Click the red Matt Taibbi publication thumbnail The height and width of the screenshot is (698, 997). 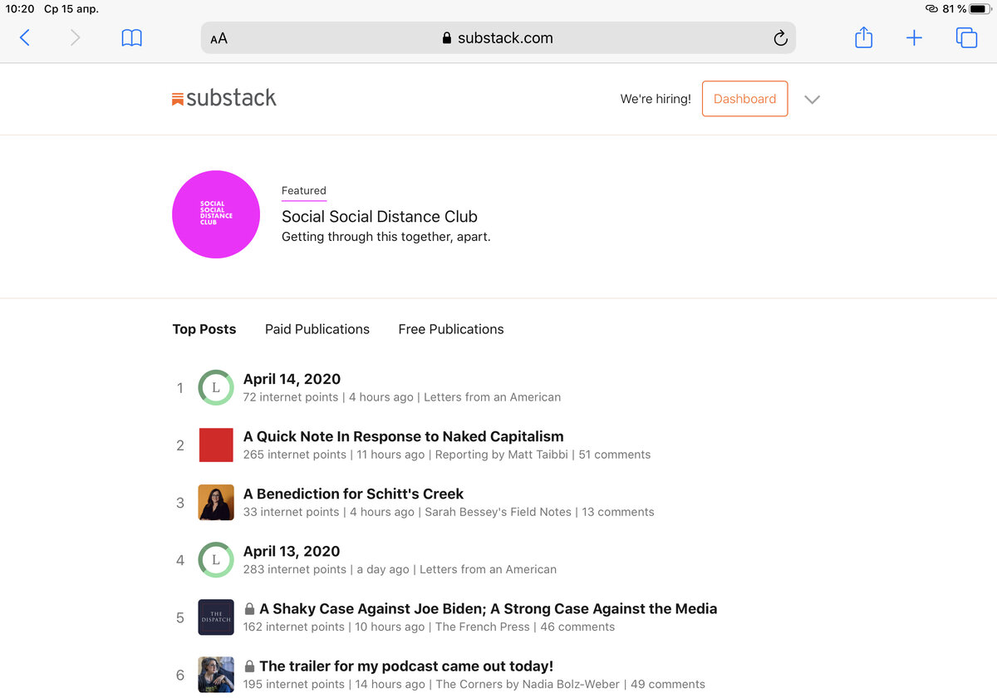(x=216, y=445)
